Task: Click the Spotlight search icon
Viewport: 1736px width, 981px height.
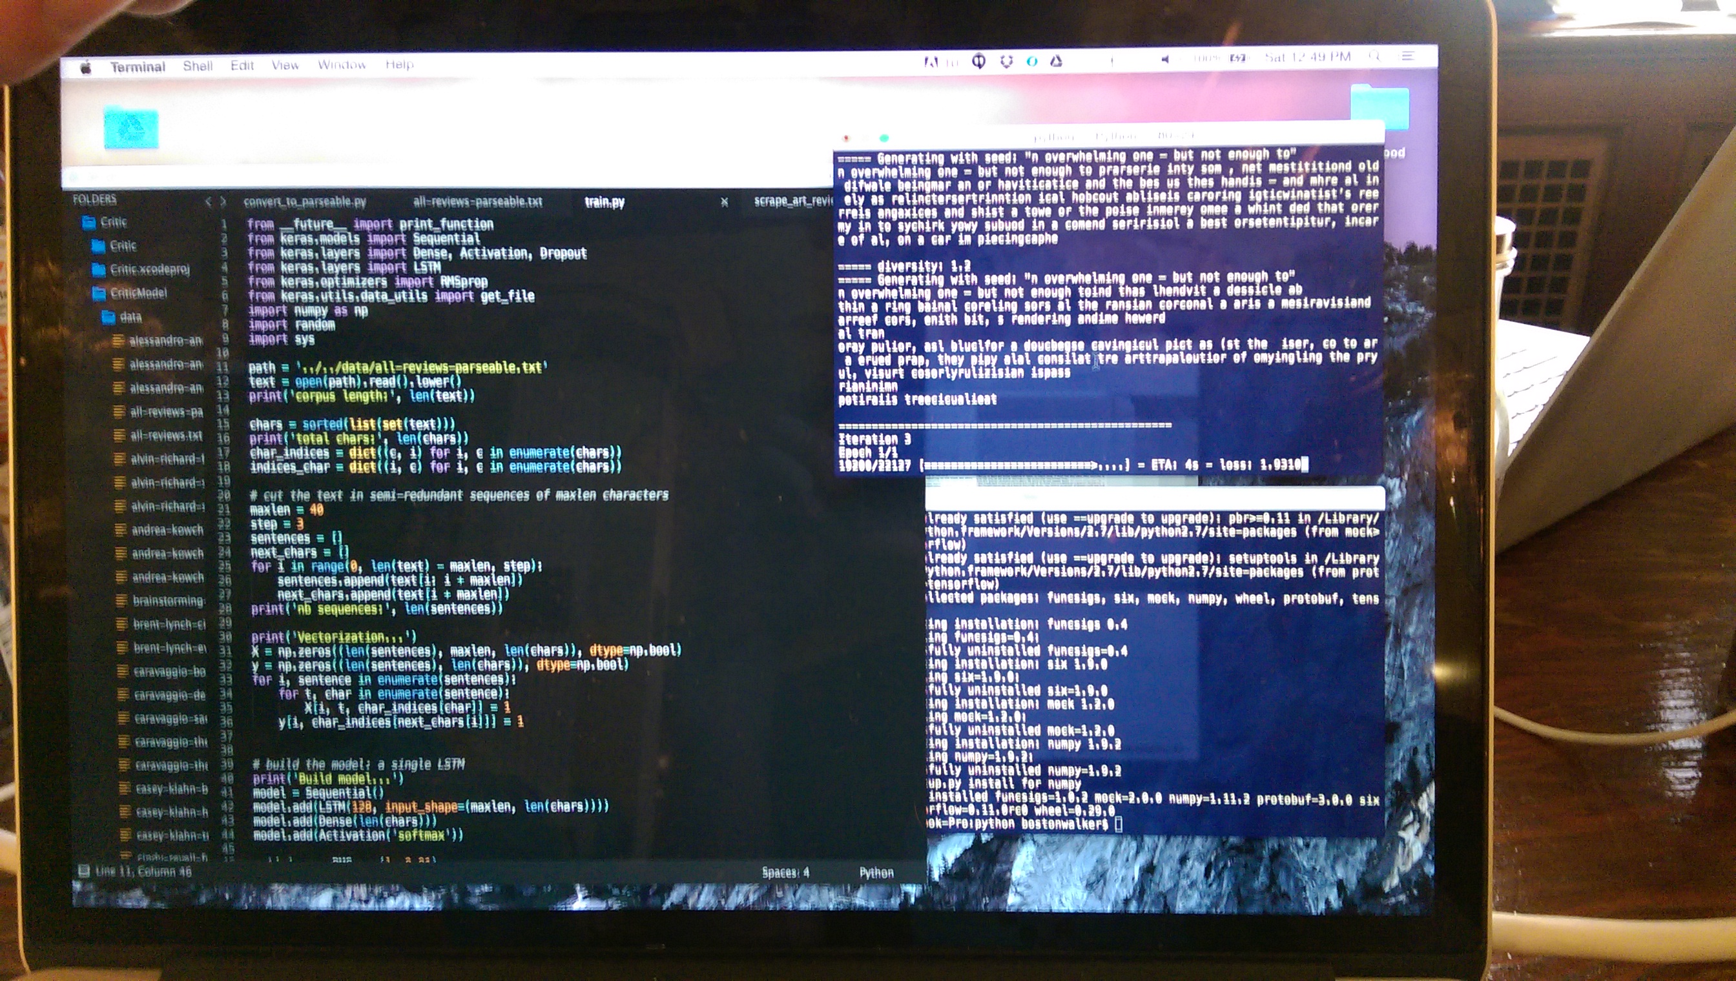Action: [x=1374, y=57]
